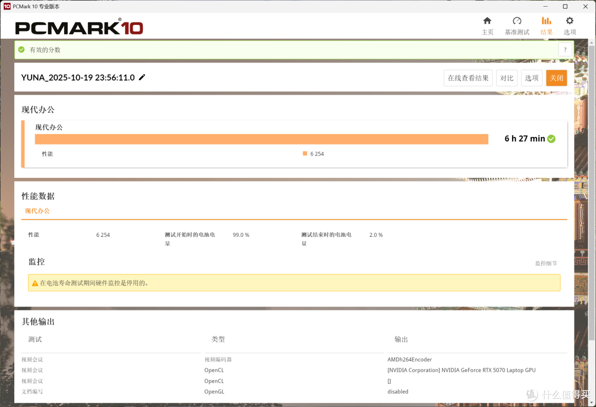This screenshot has height=407, width=596.
Task: Open the 选项 options gear in top navigation
Action: coord(570,26)
